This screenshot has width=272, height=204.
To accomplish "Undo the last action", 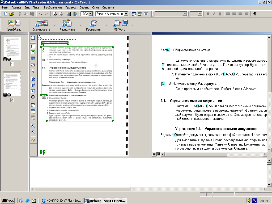I will [x=40, y=14].
